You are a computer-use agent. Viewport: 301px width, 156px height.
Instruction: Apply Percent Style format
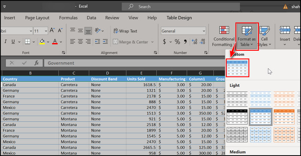(177, 41)
